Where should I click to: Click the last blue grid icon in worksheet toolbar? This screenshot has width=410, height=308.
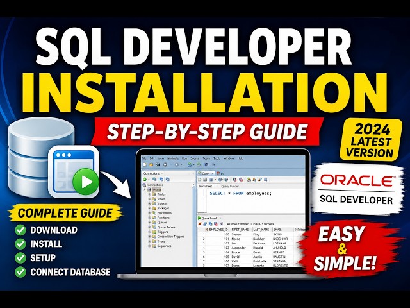point(266,180)
